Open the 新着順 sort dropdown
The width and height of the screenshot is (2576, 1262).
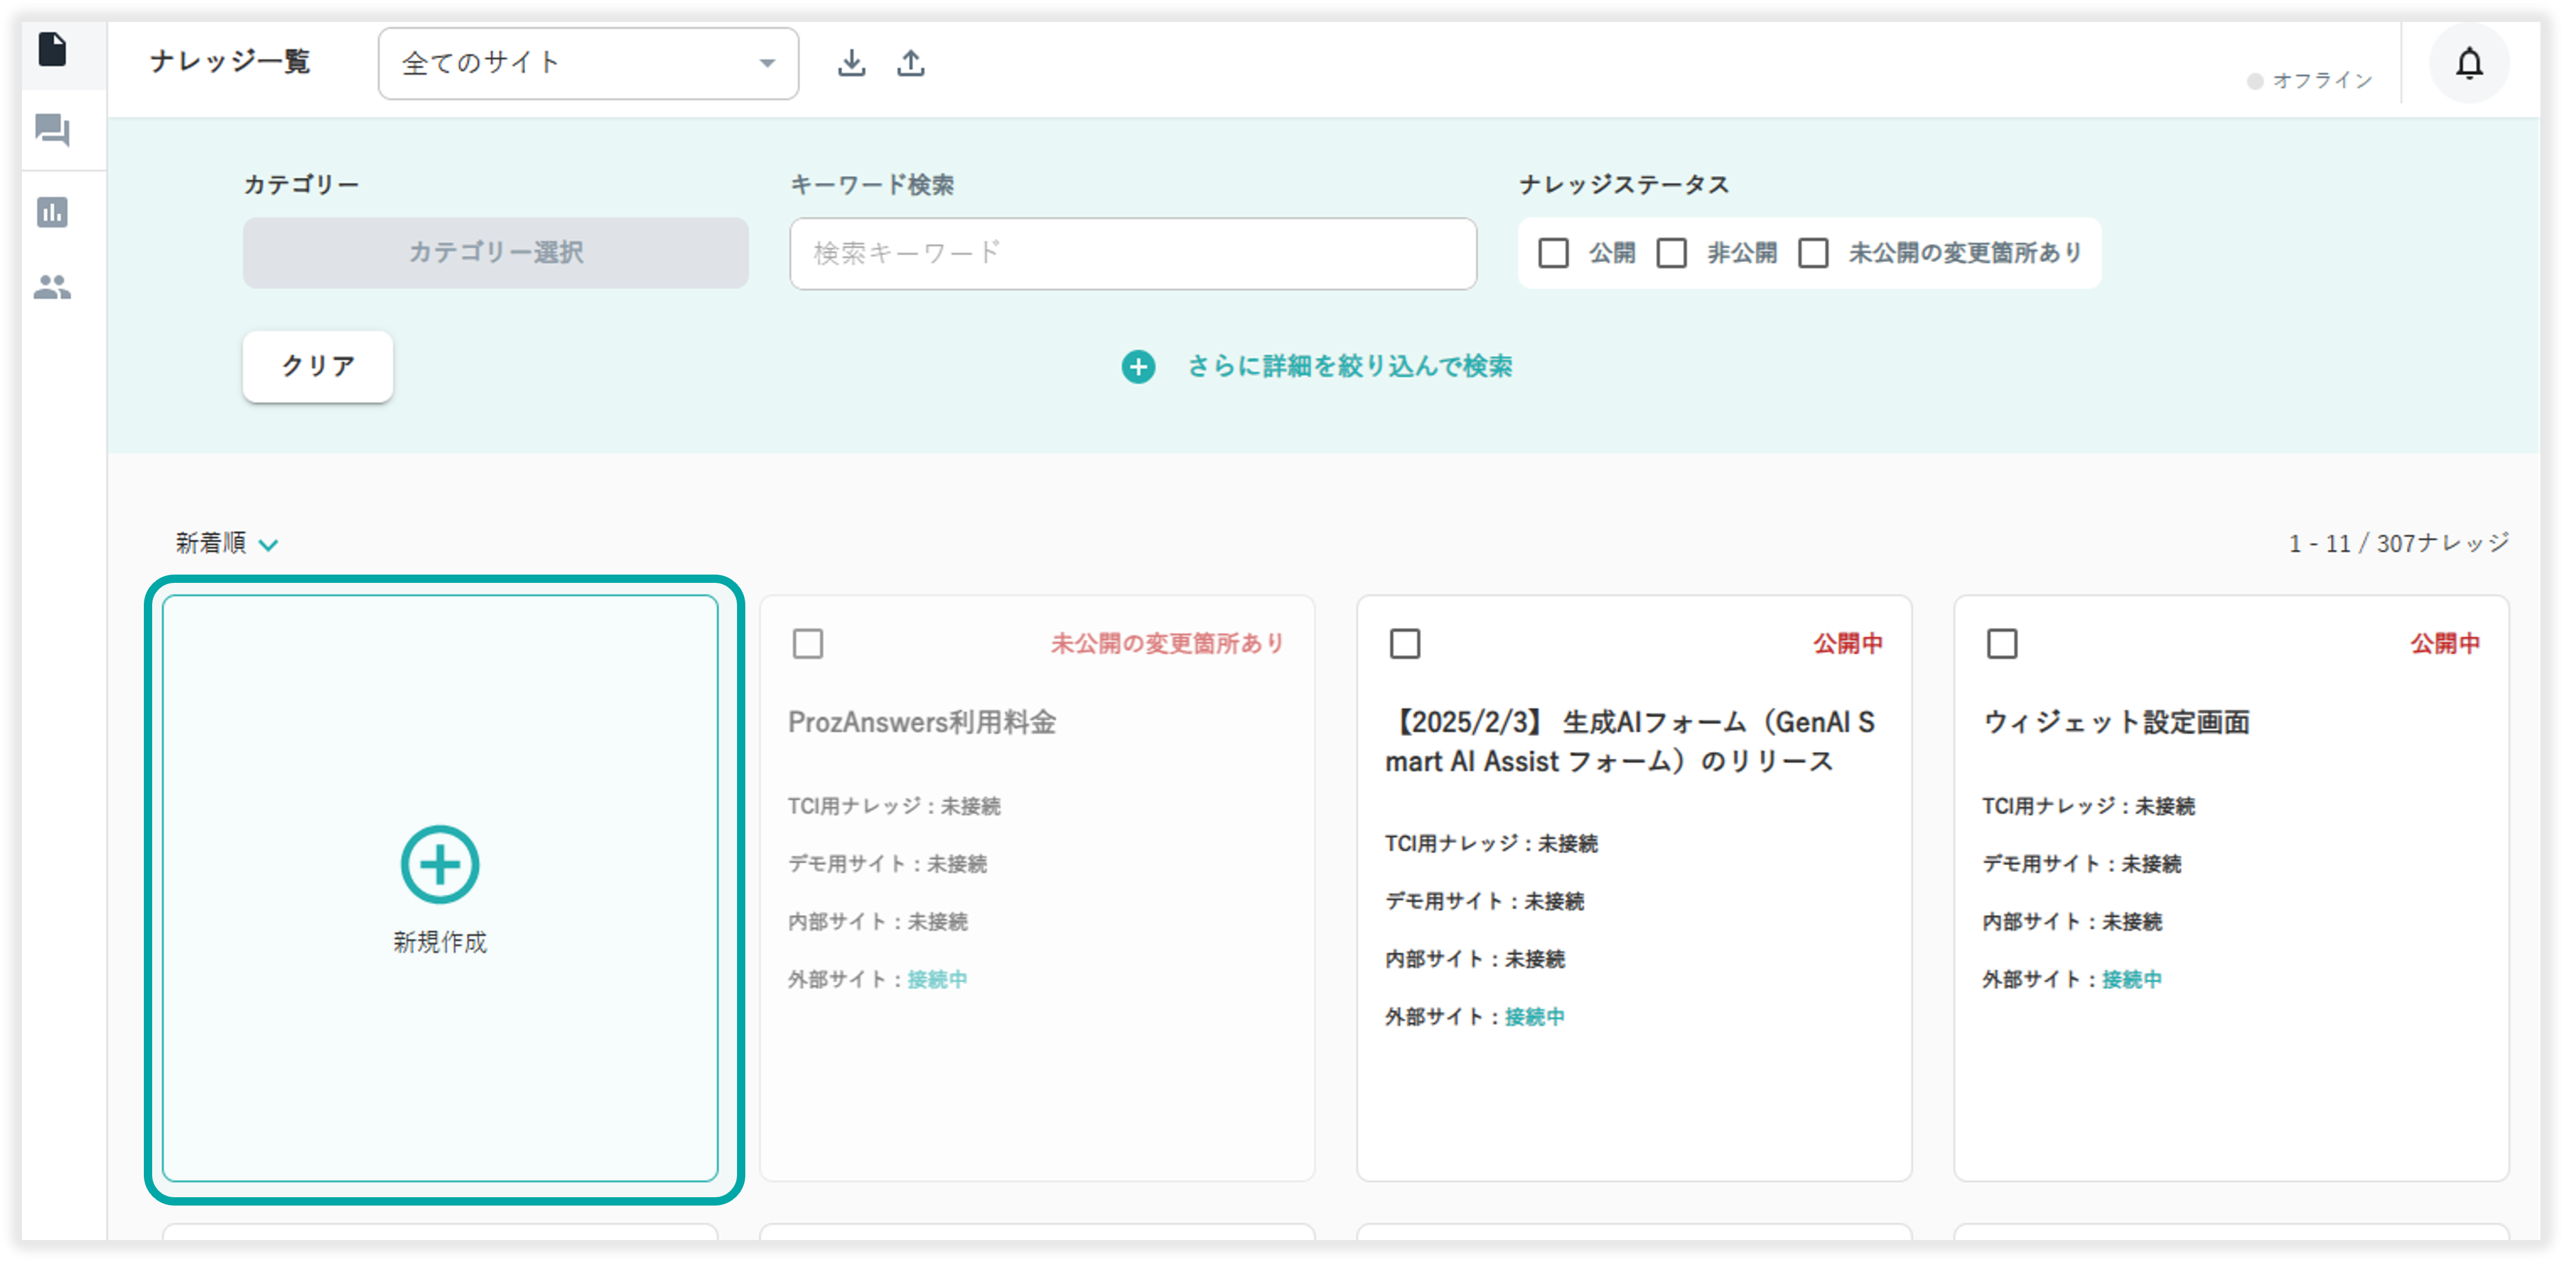click(x=226, y=543)
